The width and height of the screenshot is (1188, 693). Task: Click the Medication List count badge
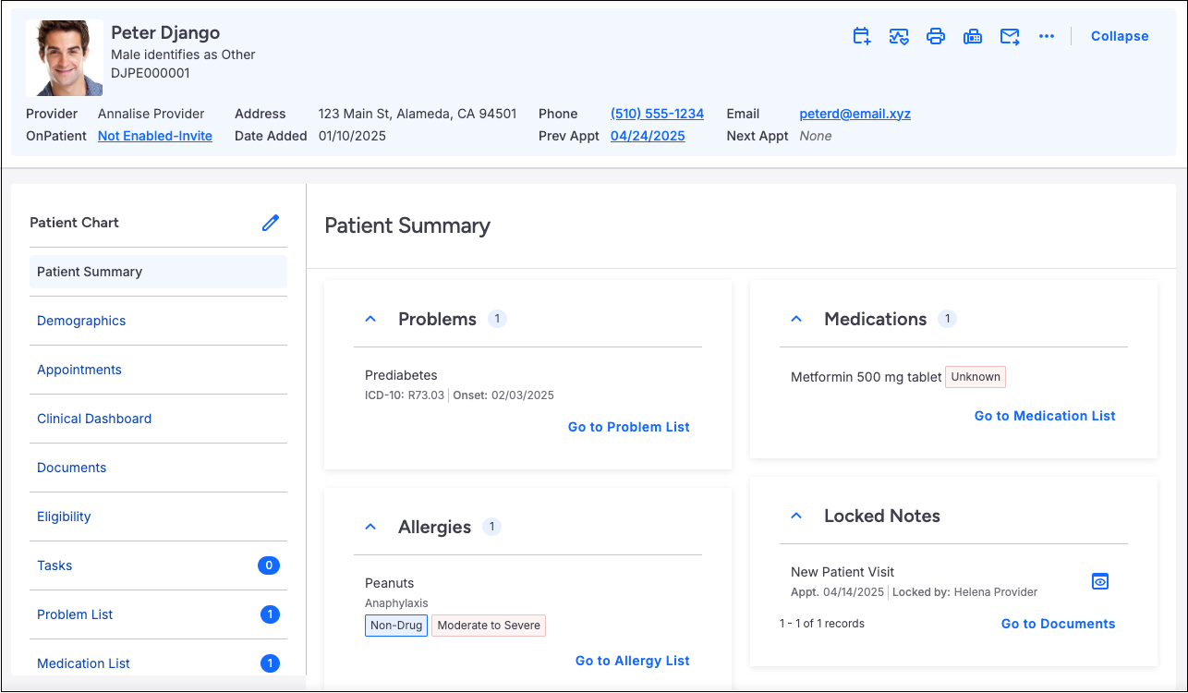click(270, 663)
